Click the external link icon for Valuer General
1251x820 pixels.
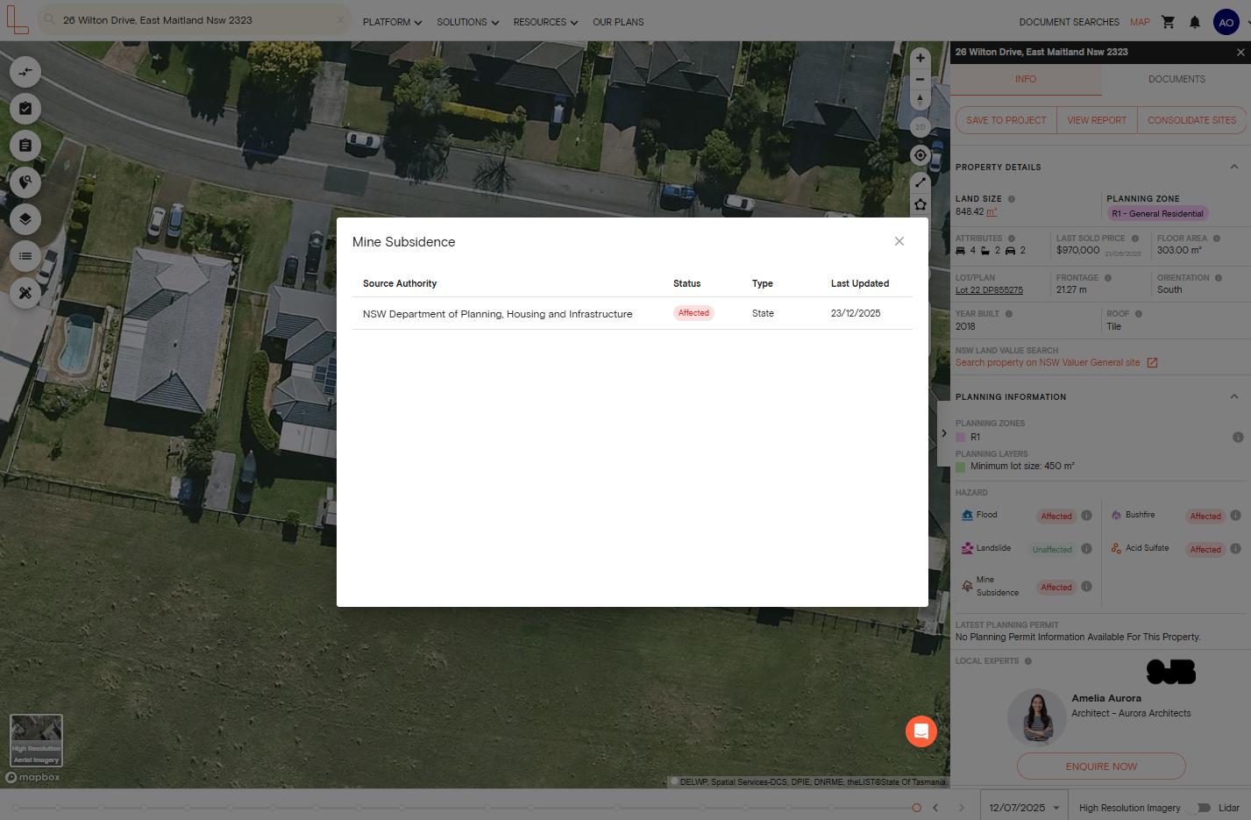point(1152,363)
